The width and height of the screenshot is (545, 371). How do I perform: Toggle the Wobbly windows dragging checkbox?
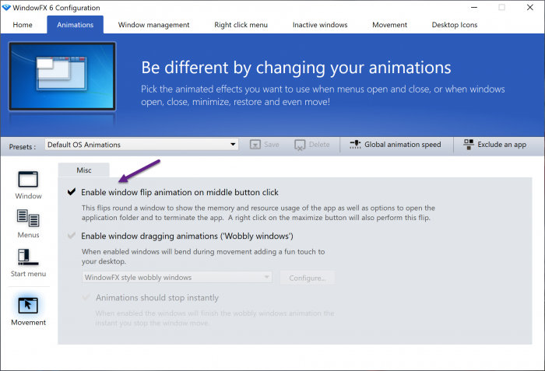pos(72,236)
